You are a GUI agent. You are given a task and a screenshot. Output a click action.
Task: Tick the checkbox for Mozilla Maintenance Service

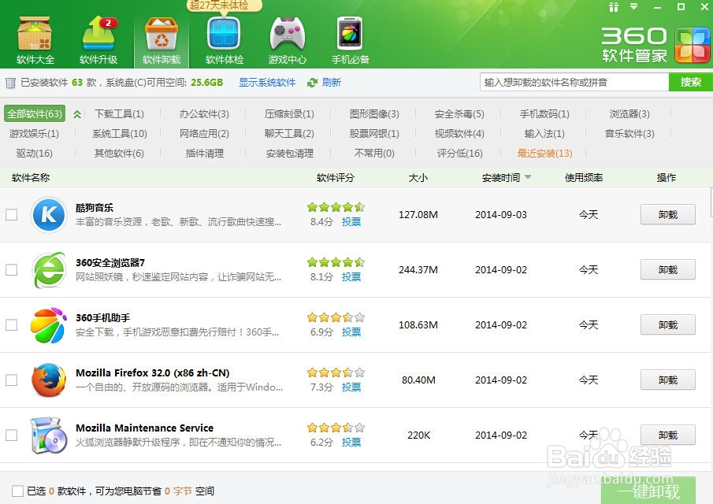(11, 435)
